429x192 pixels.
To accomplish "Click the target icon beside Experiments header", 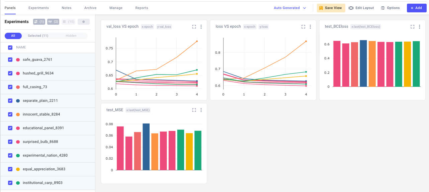I will pos(84,22).
